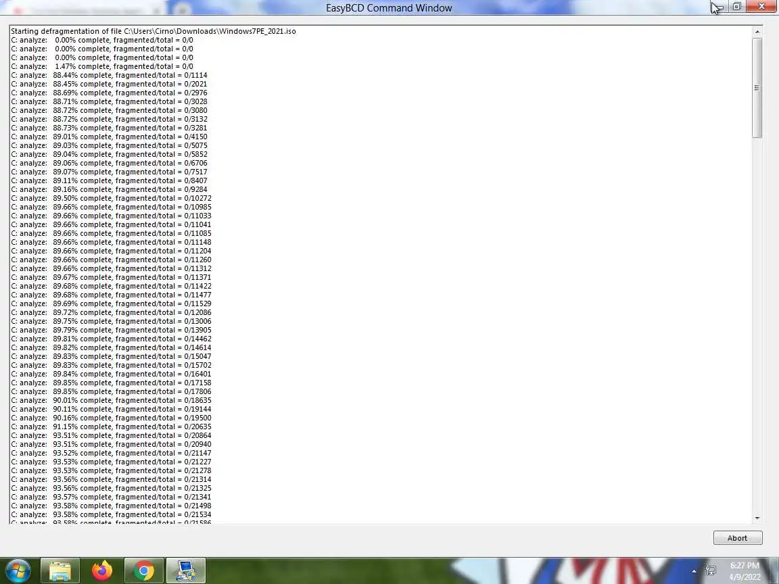Minimize the EasyBCD Command Window
Image resolution: width=779 pixels, height=584 pixels.
pos(717,7)
